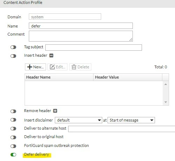This screenshot has height=161, width=175.
Task: Click into the Comment text area
Action: click(81, 36)
